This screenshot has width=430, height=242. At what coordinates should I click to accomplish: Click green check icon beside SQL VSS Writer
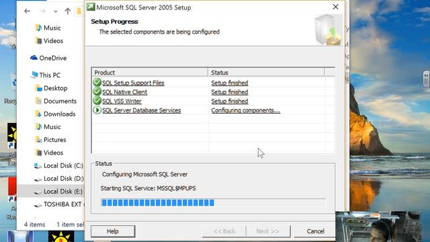click(x=97, y=100)
